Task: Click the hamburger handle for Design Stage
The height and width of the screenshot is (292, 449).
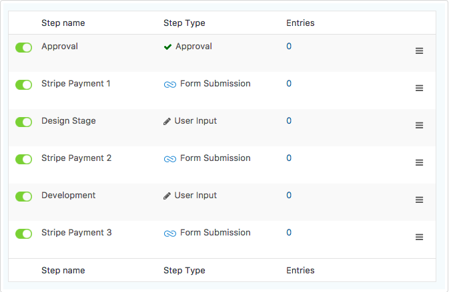Action: 419,125
